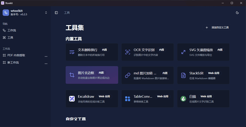Click the 内置 badge on 文本删除换行
Viewport: 246px width, 127px height.
[x=104, y=50]
